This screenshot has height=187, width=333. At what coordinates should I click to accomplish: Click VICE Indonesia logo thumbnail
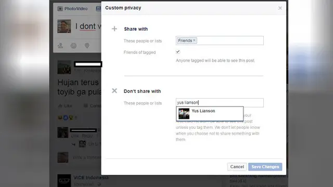(64, 181)
